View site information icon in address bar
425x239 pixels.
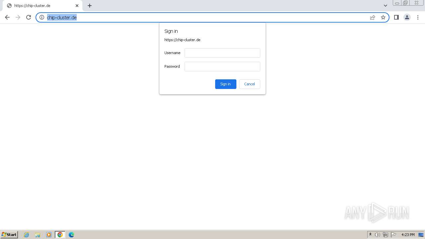42,17
